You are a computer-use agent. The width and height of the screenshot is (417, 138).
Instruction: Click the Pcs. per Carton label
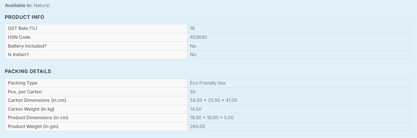(x=25, y=92)
